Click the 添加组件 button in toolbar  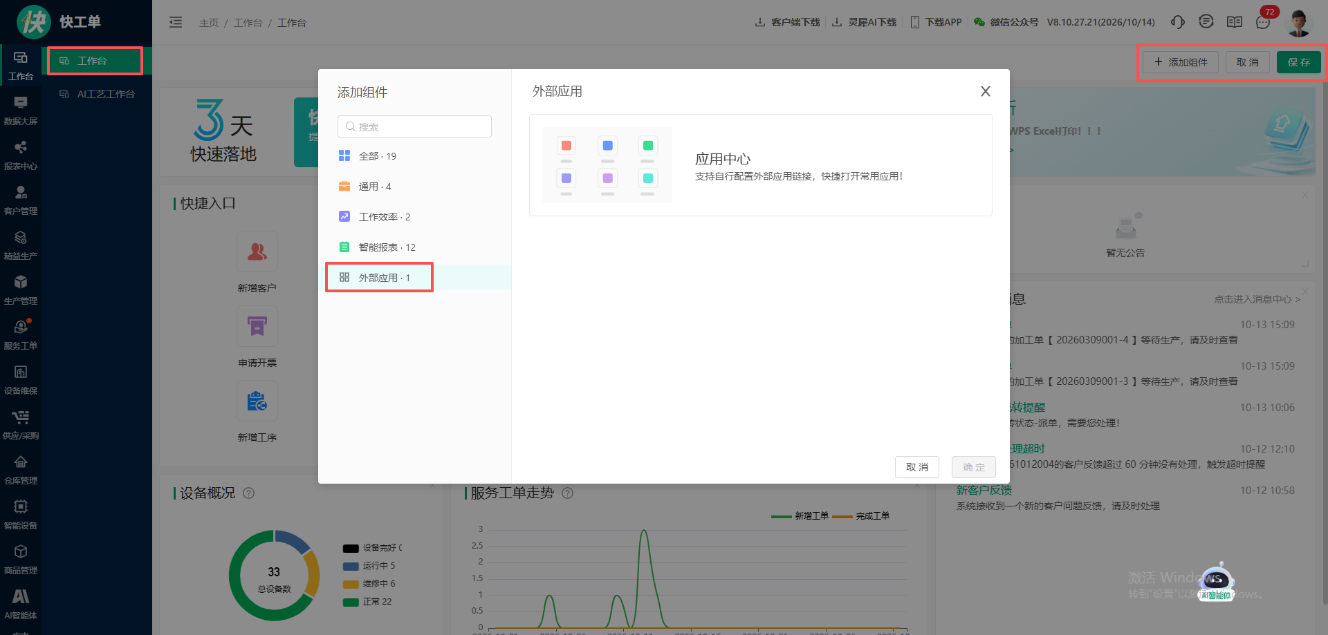pos(1181,62)
